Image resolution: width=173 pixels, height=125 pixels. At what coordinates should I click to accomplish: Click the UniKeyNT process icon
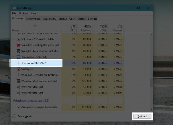click(x=19, y=69)
